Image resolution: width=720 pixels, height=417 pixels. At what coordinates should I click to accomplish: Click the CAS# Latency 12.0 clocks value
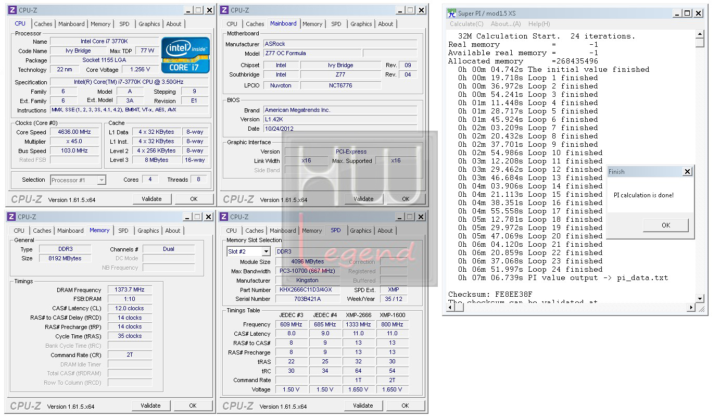(130, 308)
